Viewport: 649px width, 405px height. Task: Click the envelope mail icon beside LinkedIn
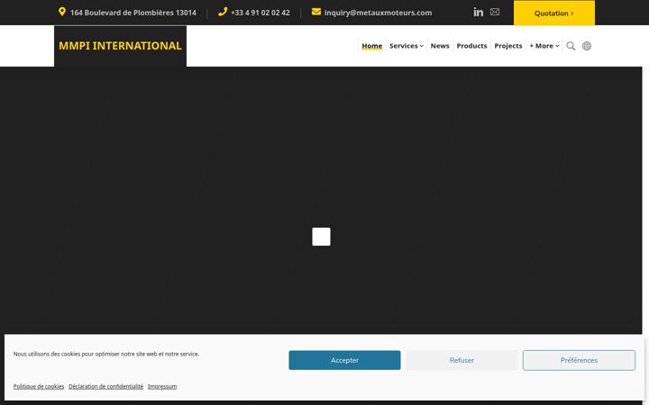pyautogui.click(x=495, y=12)
